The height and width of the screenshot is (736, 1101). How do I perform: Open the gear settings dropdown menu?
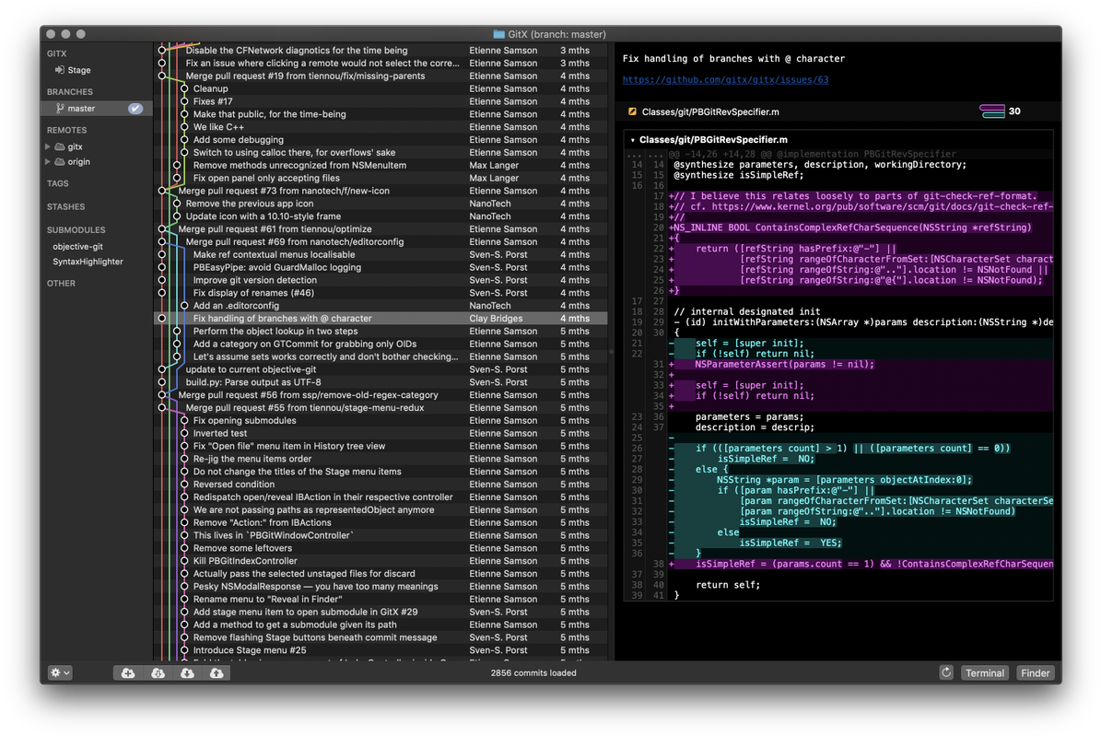pyautogui.click(x=60, y=672)
